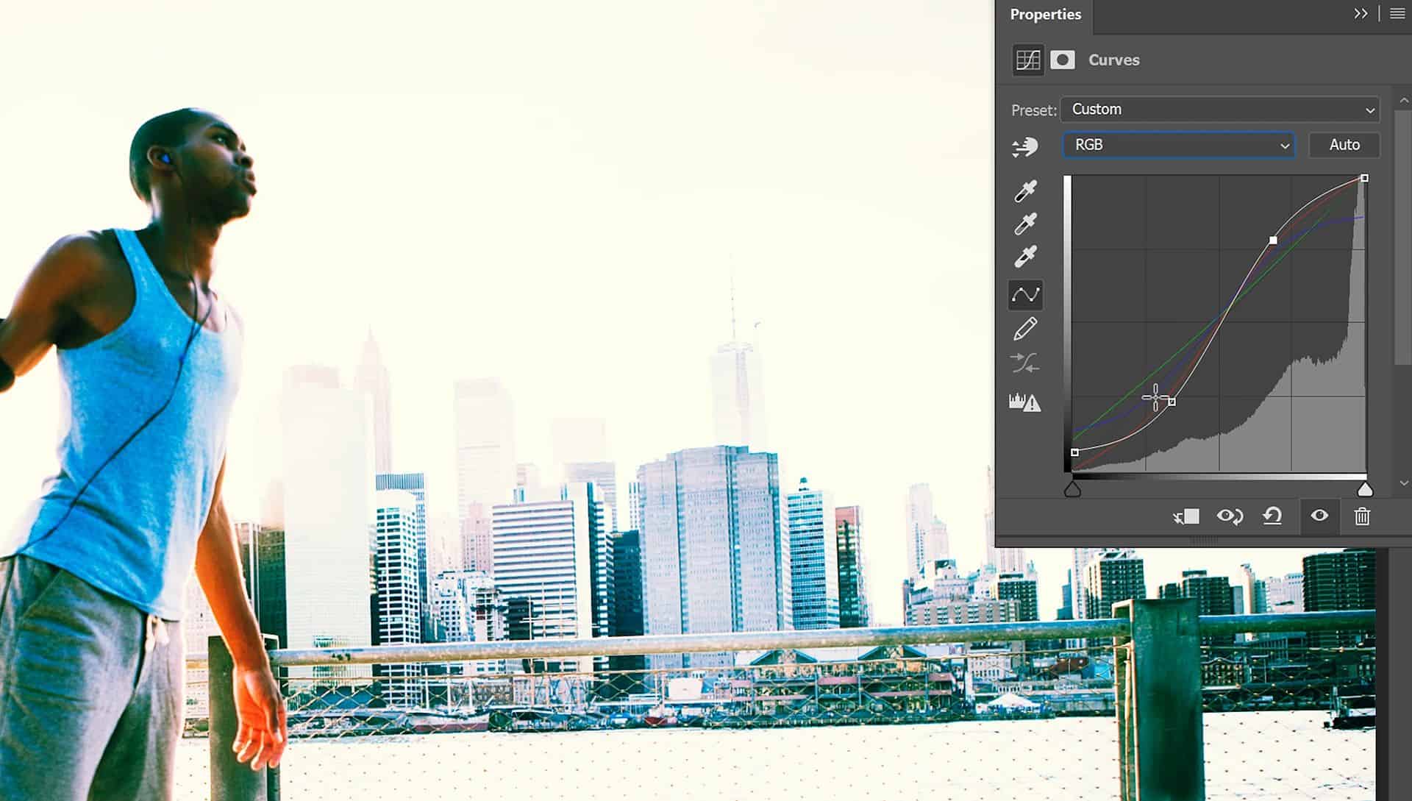
Task: Click the view previous state icon
Action: coord(1230,516)
